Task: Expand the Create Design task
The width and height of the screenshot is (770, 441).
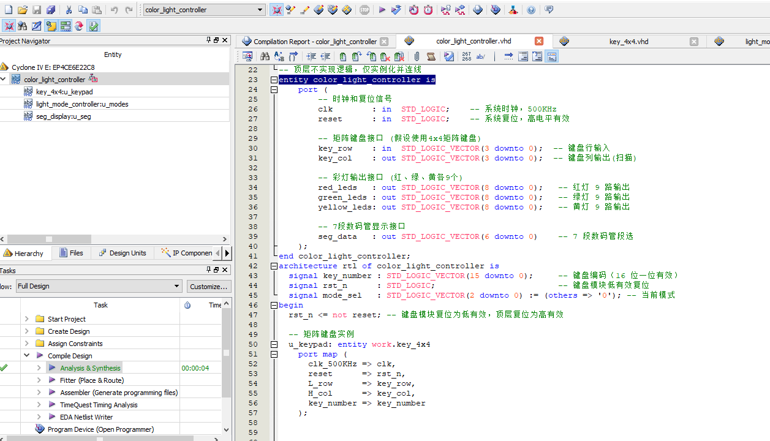Action: [26, 331]
